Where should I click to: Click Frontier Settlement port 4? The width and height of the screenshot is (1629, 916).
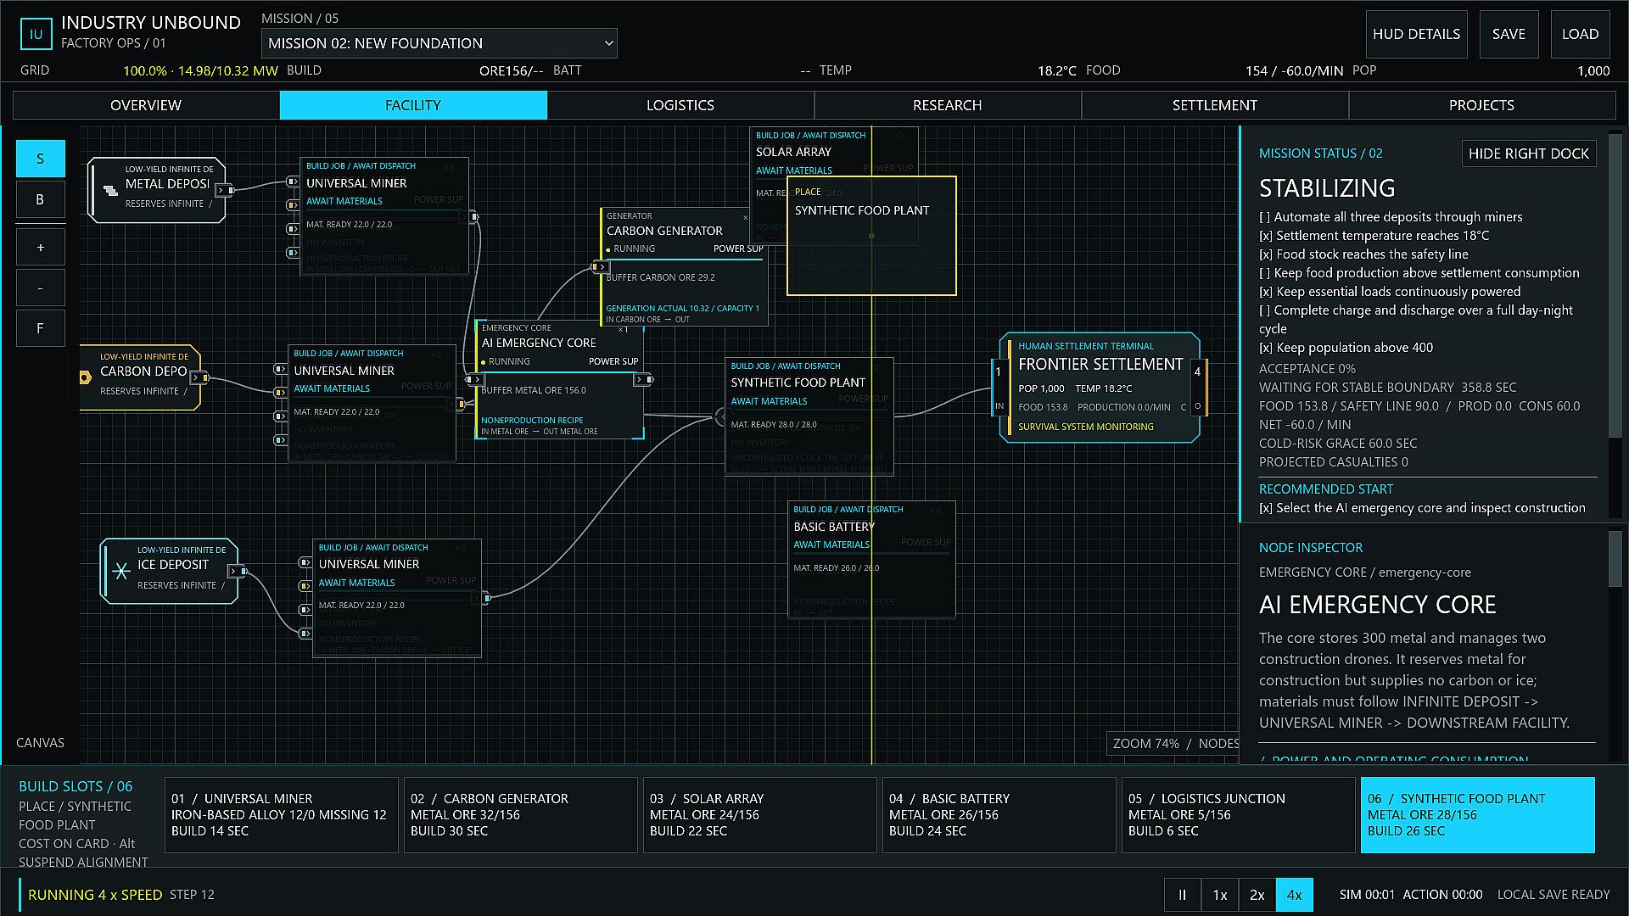(1197, 388)
